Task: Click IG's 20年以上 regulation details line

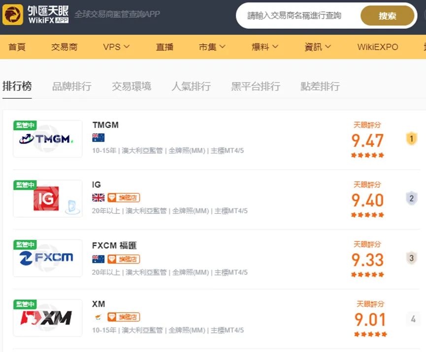Action: point(170,211)
